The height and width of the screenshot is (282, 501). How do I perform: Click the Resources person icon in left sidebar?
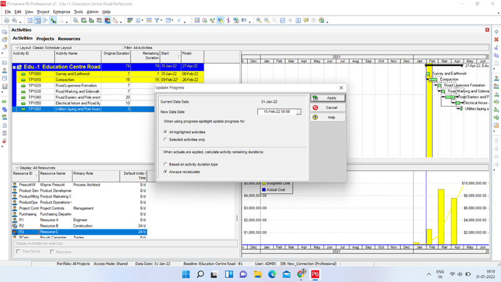point(4,71)
